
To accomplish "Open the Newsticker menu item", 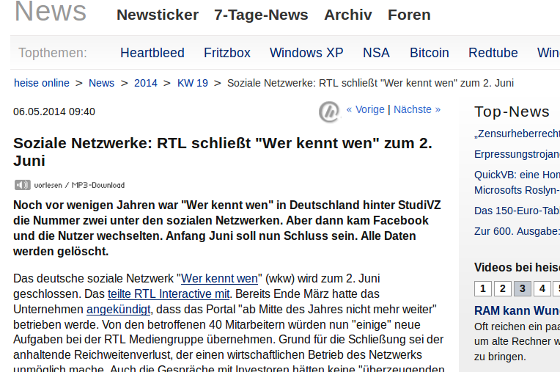I will point(158,15).
